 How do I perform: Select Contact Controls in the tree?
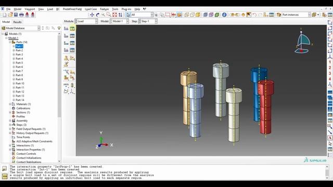tap(26, 154)
